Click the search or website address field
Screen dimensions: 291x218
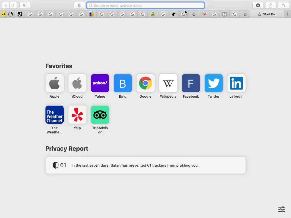(145, 5)
